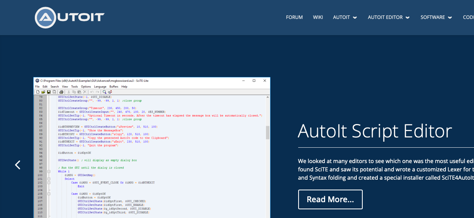The image size is (474, 218).
Task: Click the Save floppy disk icon in SciTE
Action: point(49,92)
